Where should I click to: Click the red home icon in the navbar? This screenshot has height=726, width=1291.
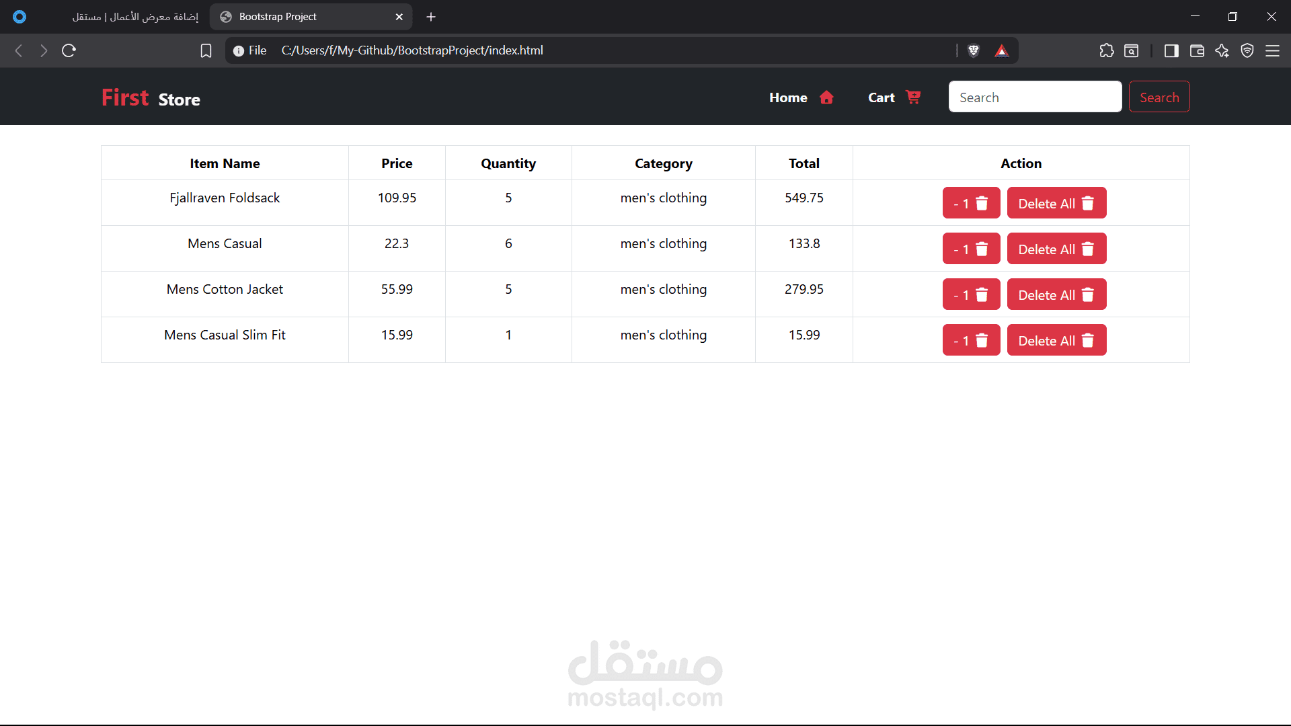coord(826,97)
